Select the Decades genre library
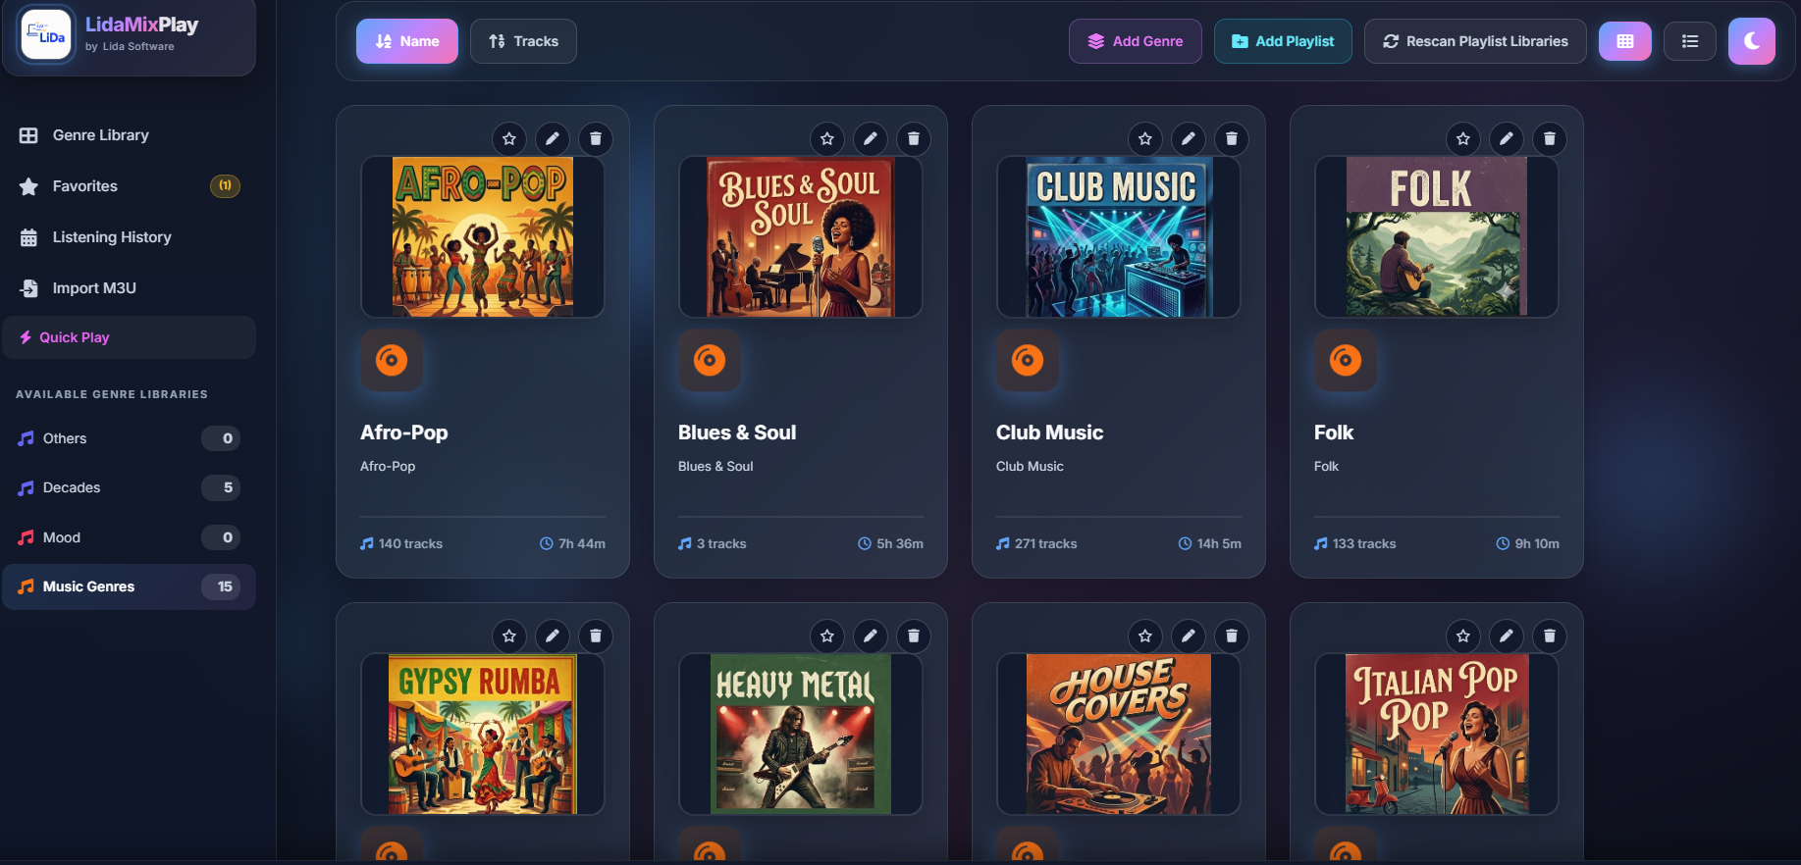This screenshot has width=1801, height=865. [x=129, y=487]
